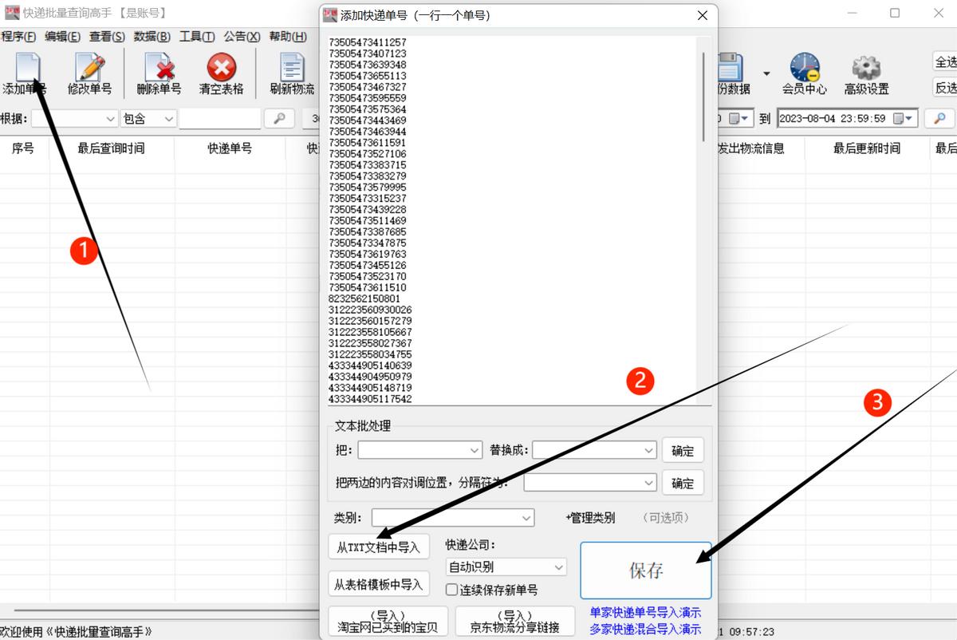Click the 保存 button

(645, 571)
